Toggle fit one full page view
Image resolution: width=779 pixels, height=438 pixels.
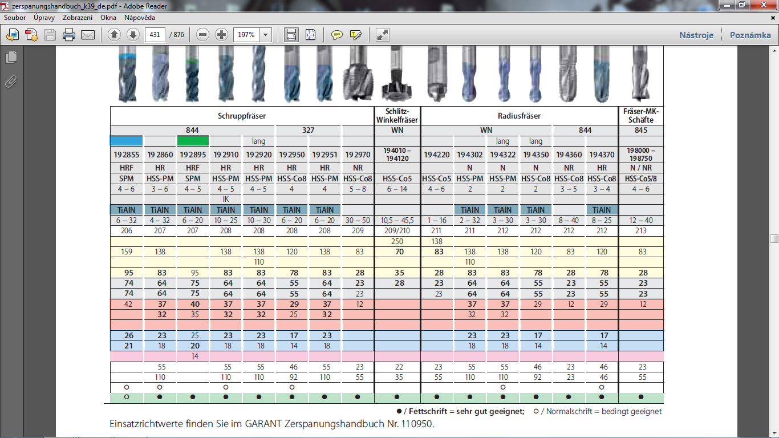pyautogui.click(x=310, y=35)
